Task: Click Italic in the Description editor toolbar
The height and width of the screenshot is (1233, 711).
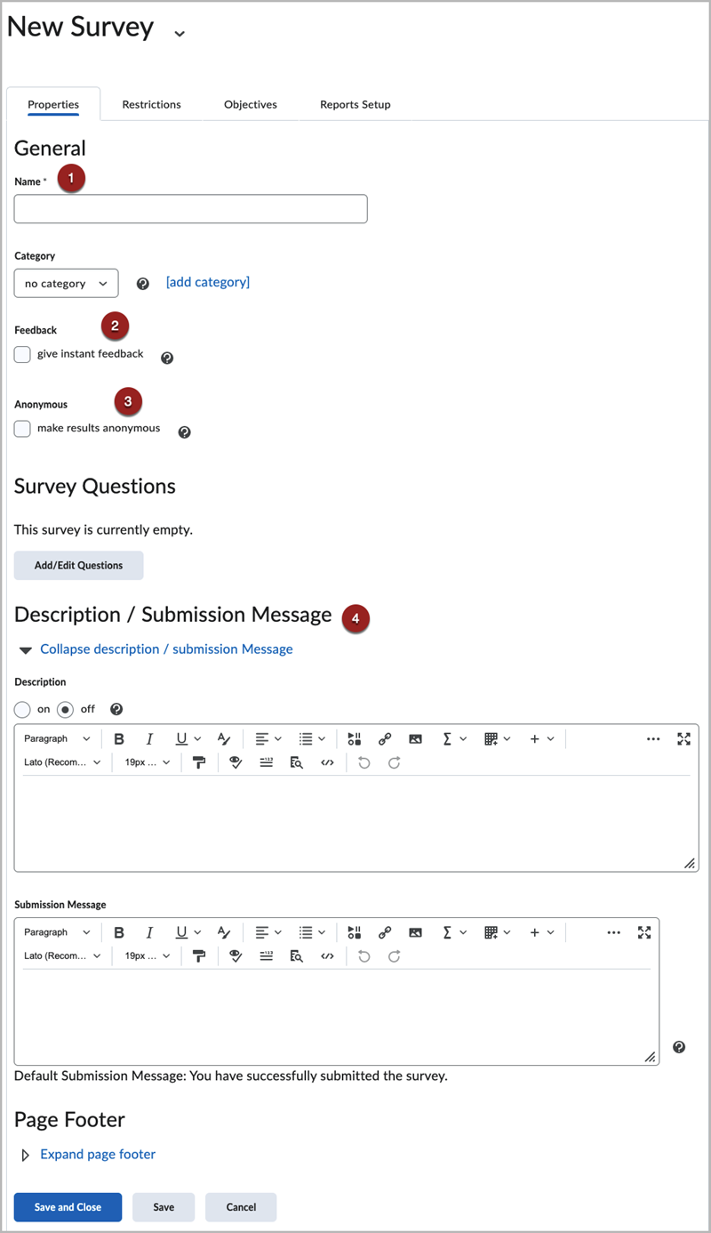Action: 149,739
